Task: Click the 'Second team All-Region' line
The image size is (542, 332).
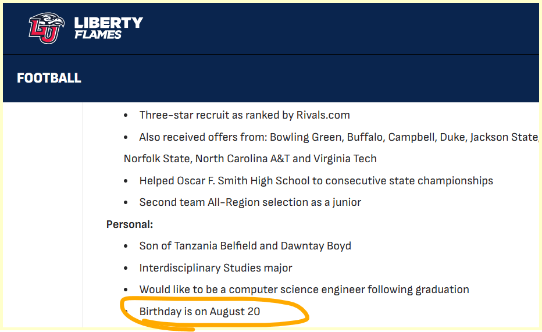Action: [x=250, y=202]
